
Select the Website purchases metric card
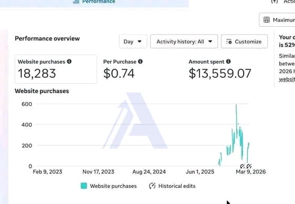pyautogui.click(x=56, y=69)
